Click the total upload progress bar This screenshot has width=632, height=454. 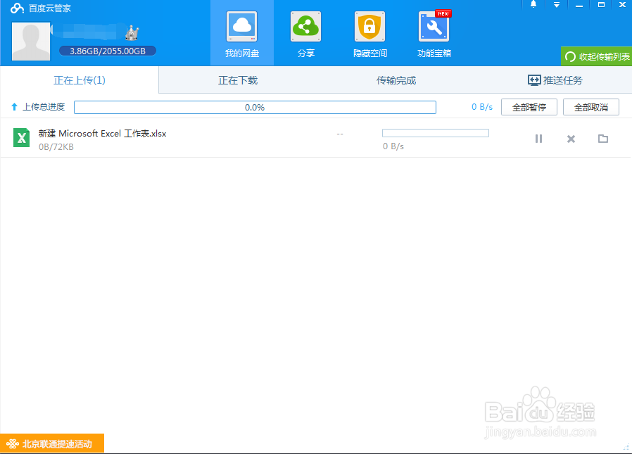pos(255,107)
